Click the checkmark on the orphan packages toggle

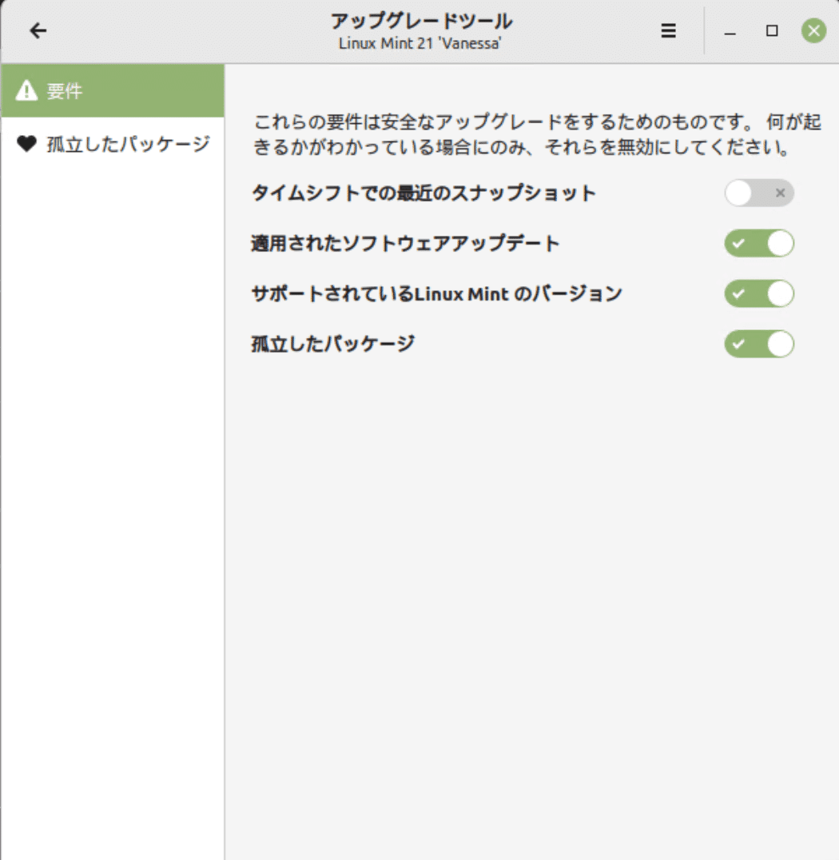coord(738,344)
